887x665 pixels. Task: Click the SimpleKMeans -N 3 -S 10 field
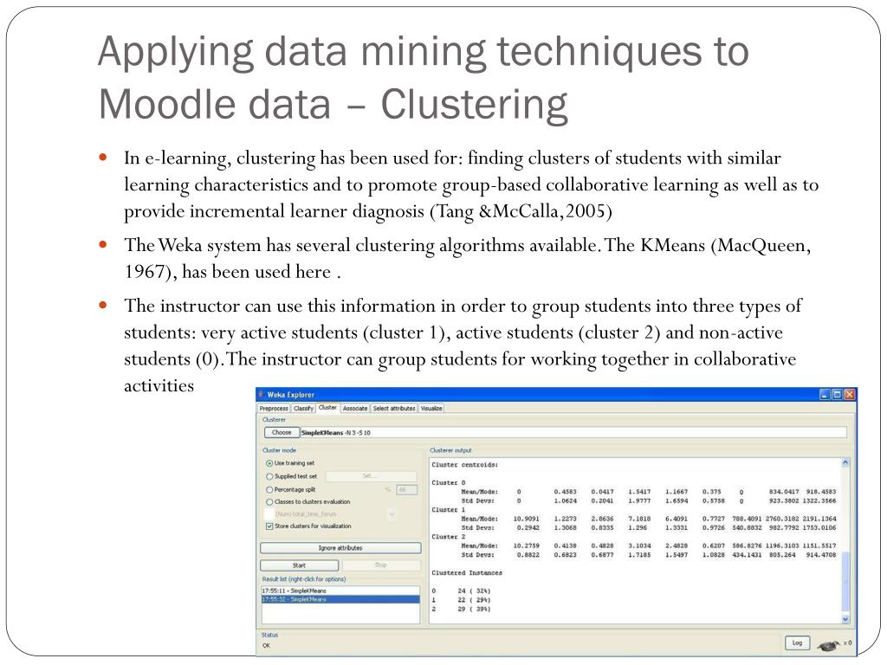click(573, 433)
